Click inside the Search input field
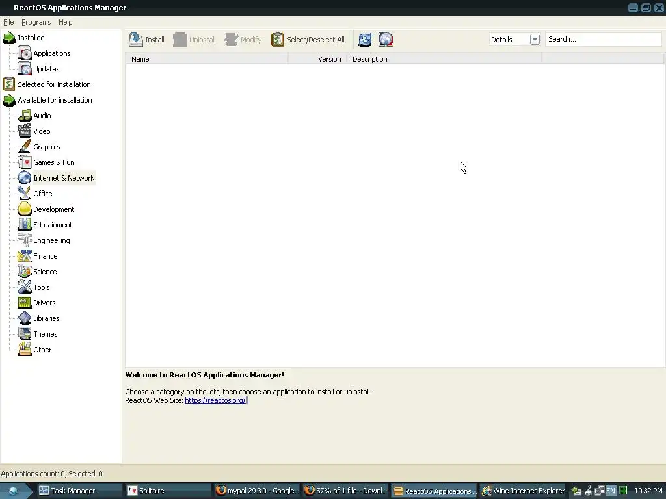The image size is (666, 499). (x=604, y=39)
